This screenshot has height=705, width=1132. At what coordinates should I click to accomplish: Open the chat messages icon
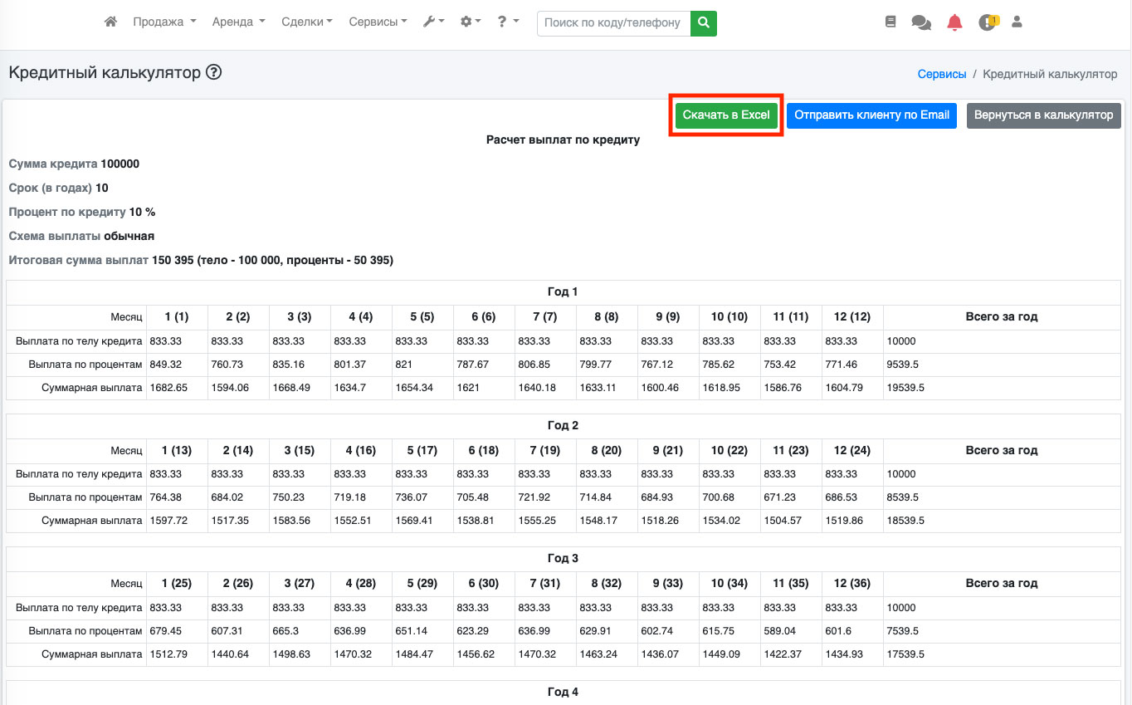click(x=921, y=23)
